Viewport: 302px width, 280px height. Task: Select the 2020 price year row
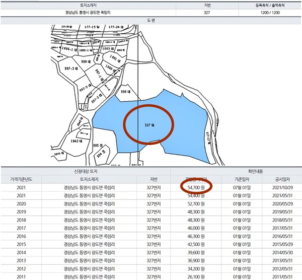tap(20, 203)
